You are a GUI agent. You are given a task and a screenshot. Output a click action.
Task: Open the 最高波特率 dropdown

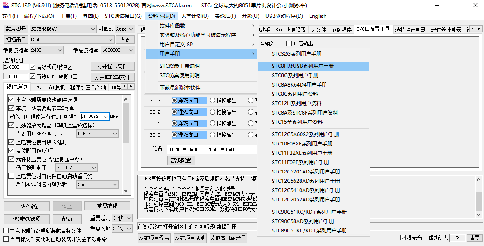coord(118,50)
